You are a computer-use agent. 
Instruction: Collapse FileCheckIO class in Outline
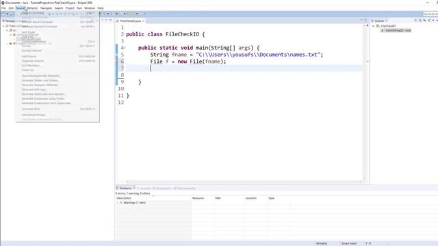tap(373, 26)
